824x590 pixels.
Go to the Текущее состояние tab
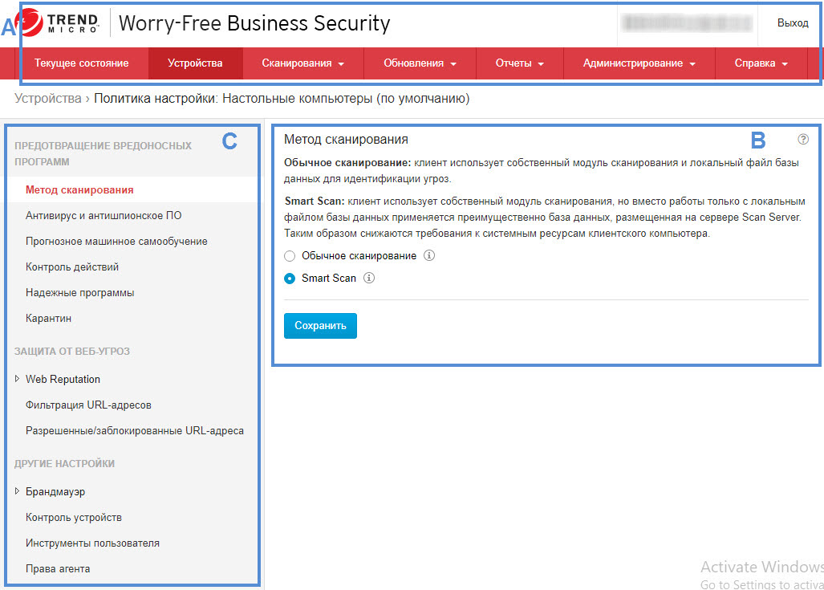[x=81, y=63]
